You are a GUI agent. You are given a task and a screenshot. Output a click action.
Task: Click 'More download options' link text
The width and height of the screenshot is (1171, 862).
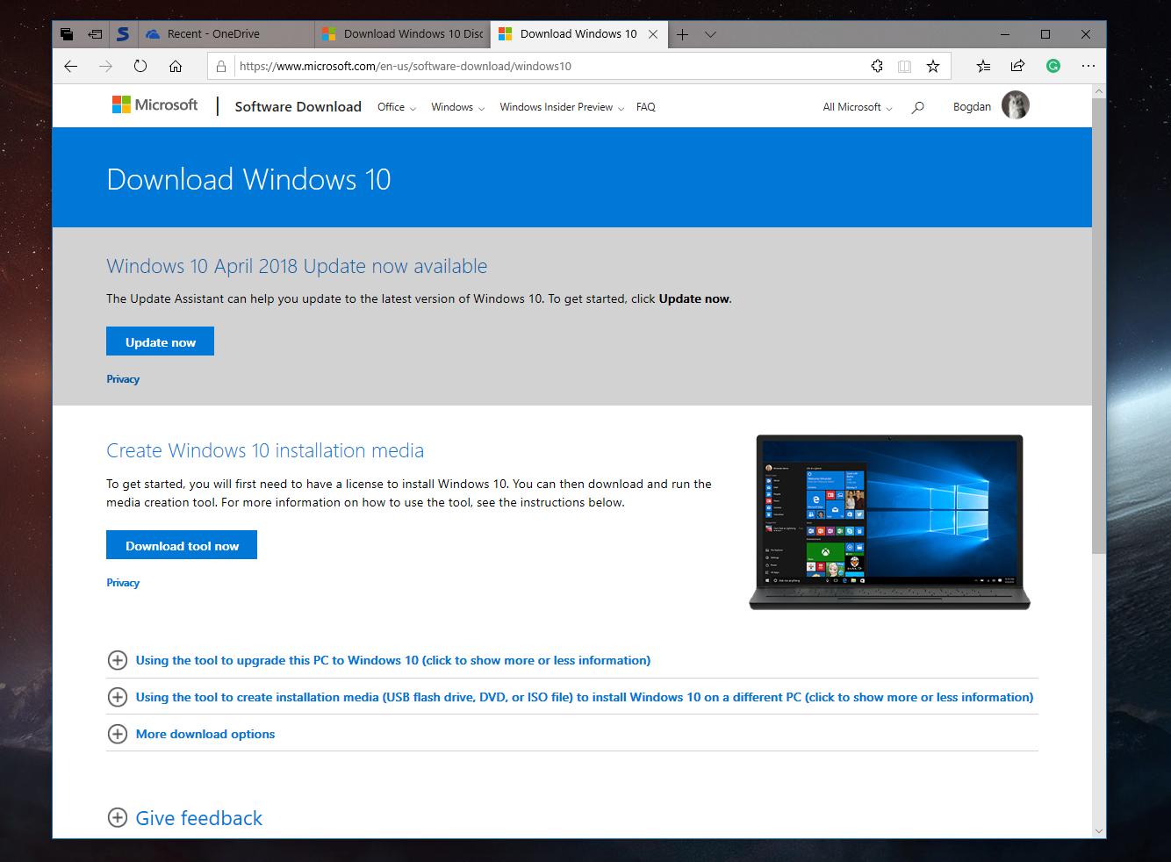coord(205,734)
